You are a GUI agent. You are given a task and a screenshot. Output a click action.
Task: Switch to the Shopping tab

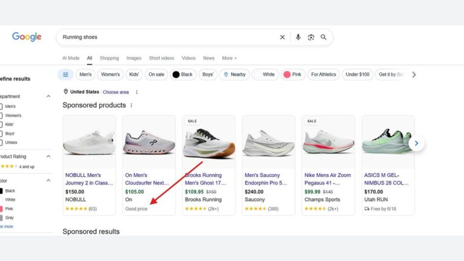click(x=109, y=58)
